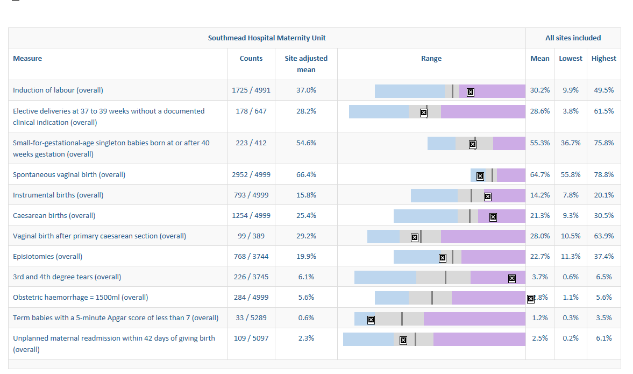The height and width of the screenshot is (374, 633).
Task: Click the purple range bar for Induction of labour
Action: point(500,91)
